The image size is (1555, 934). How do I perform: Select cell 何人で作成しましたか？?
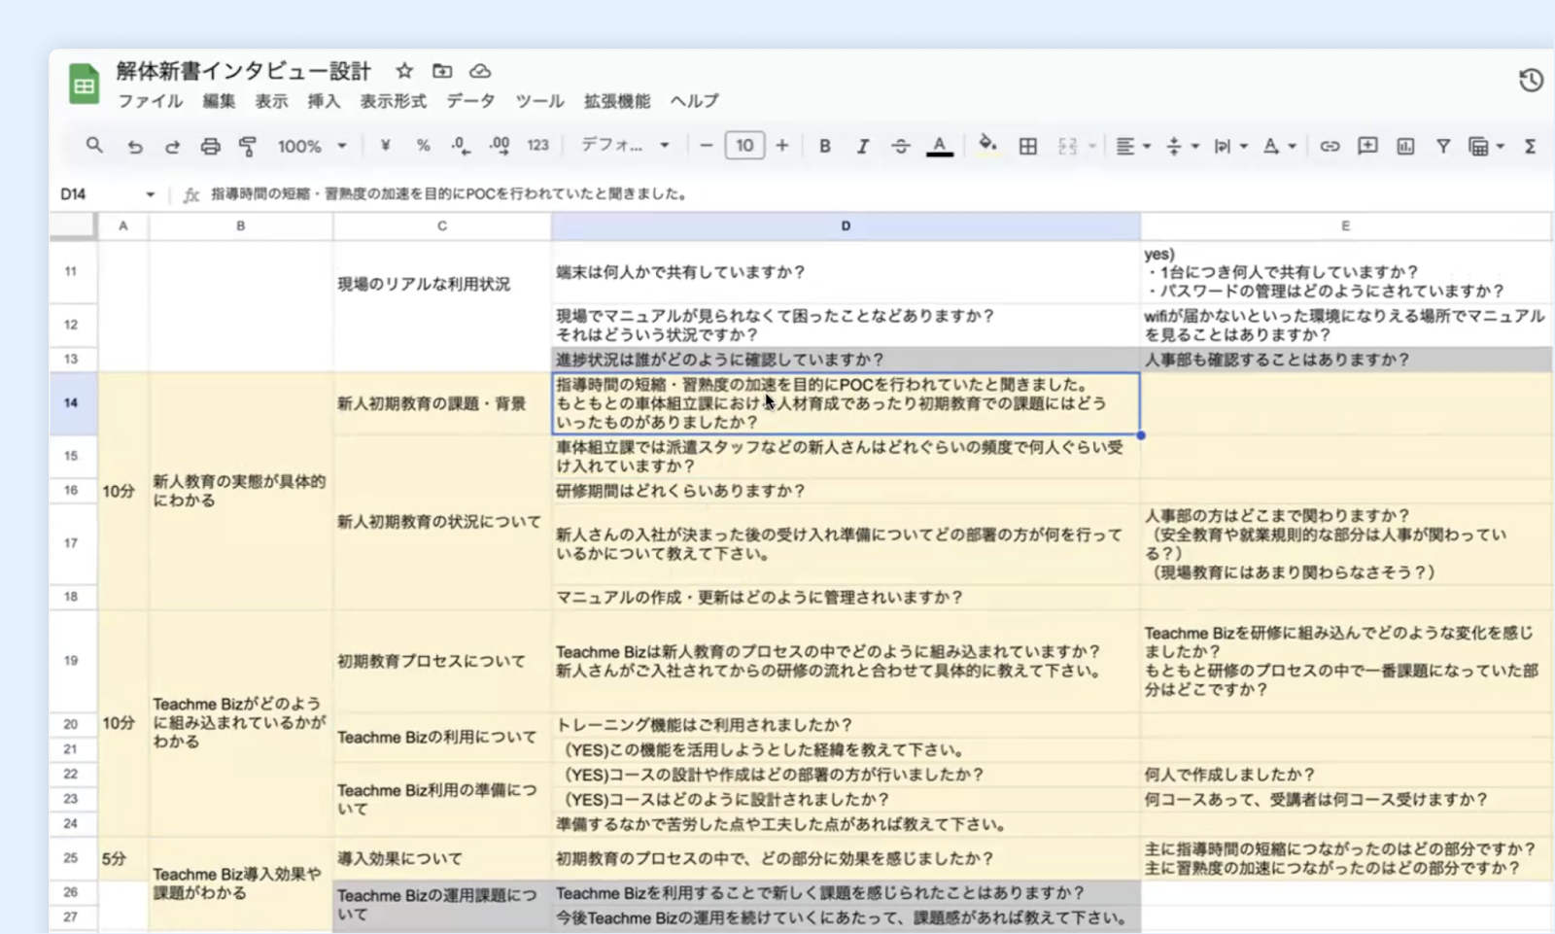[x=1346, y=775]
